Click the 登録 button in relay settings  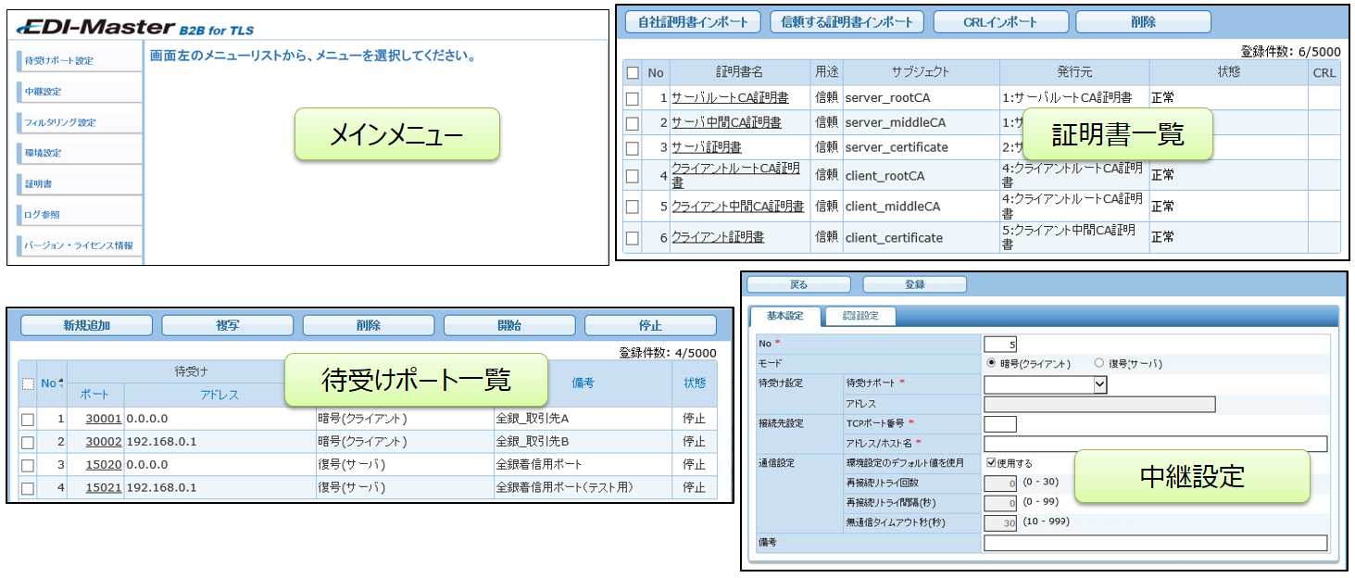click(x=914, y=284)
